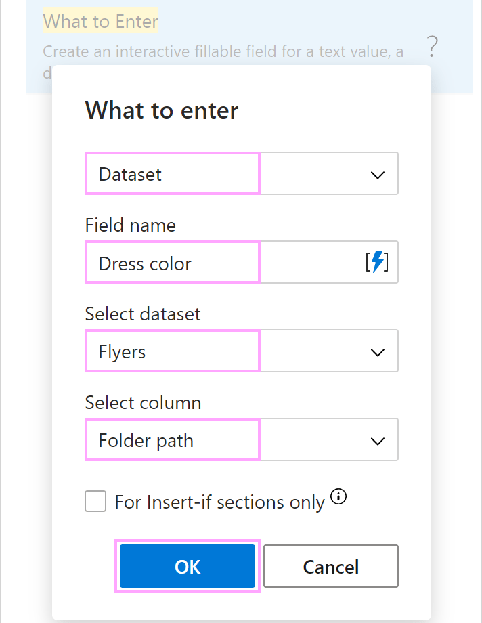Confirm the dialog with OK

pos(188,566)
